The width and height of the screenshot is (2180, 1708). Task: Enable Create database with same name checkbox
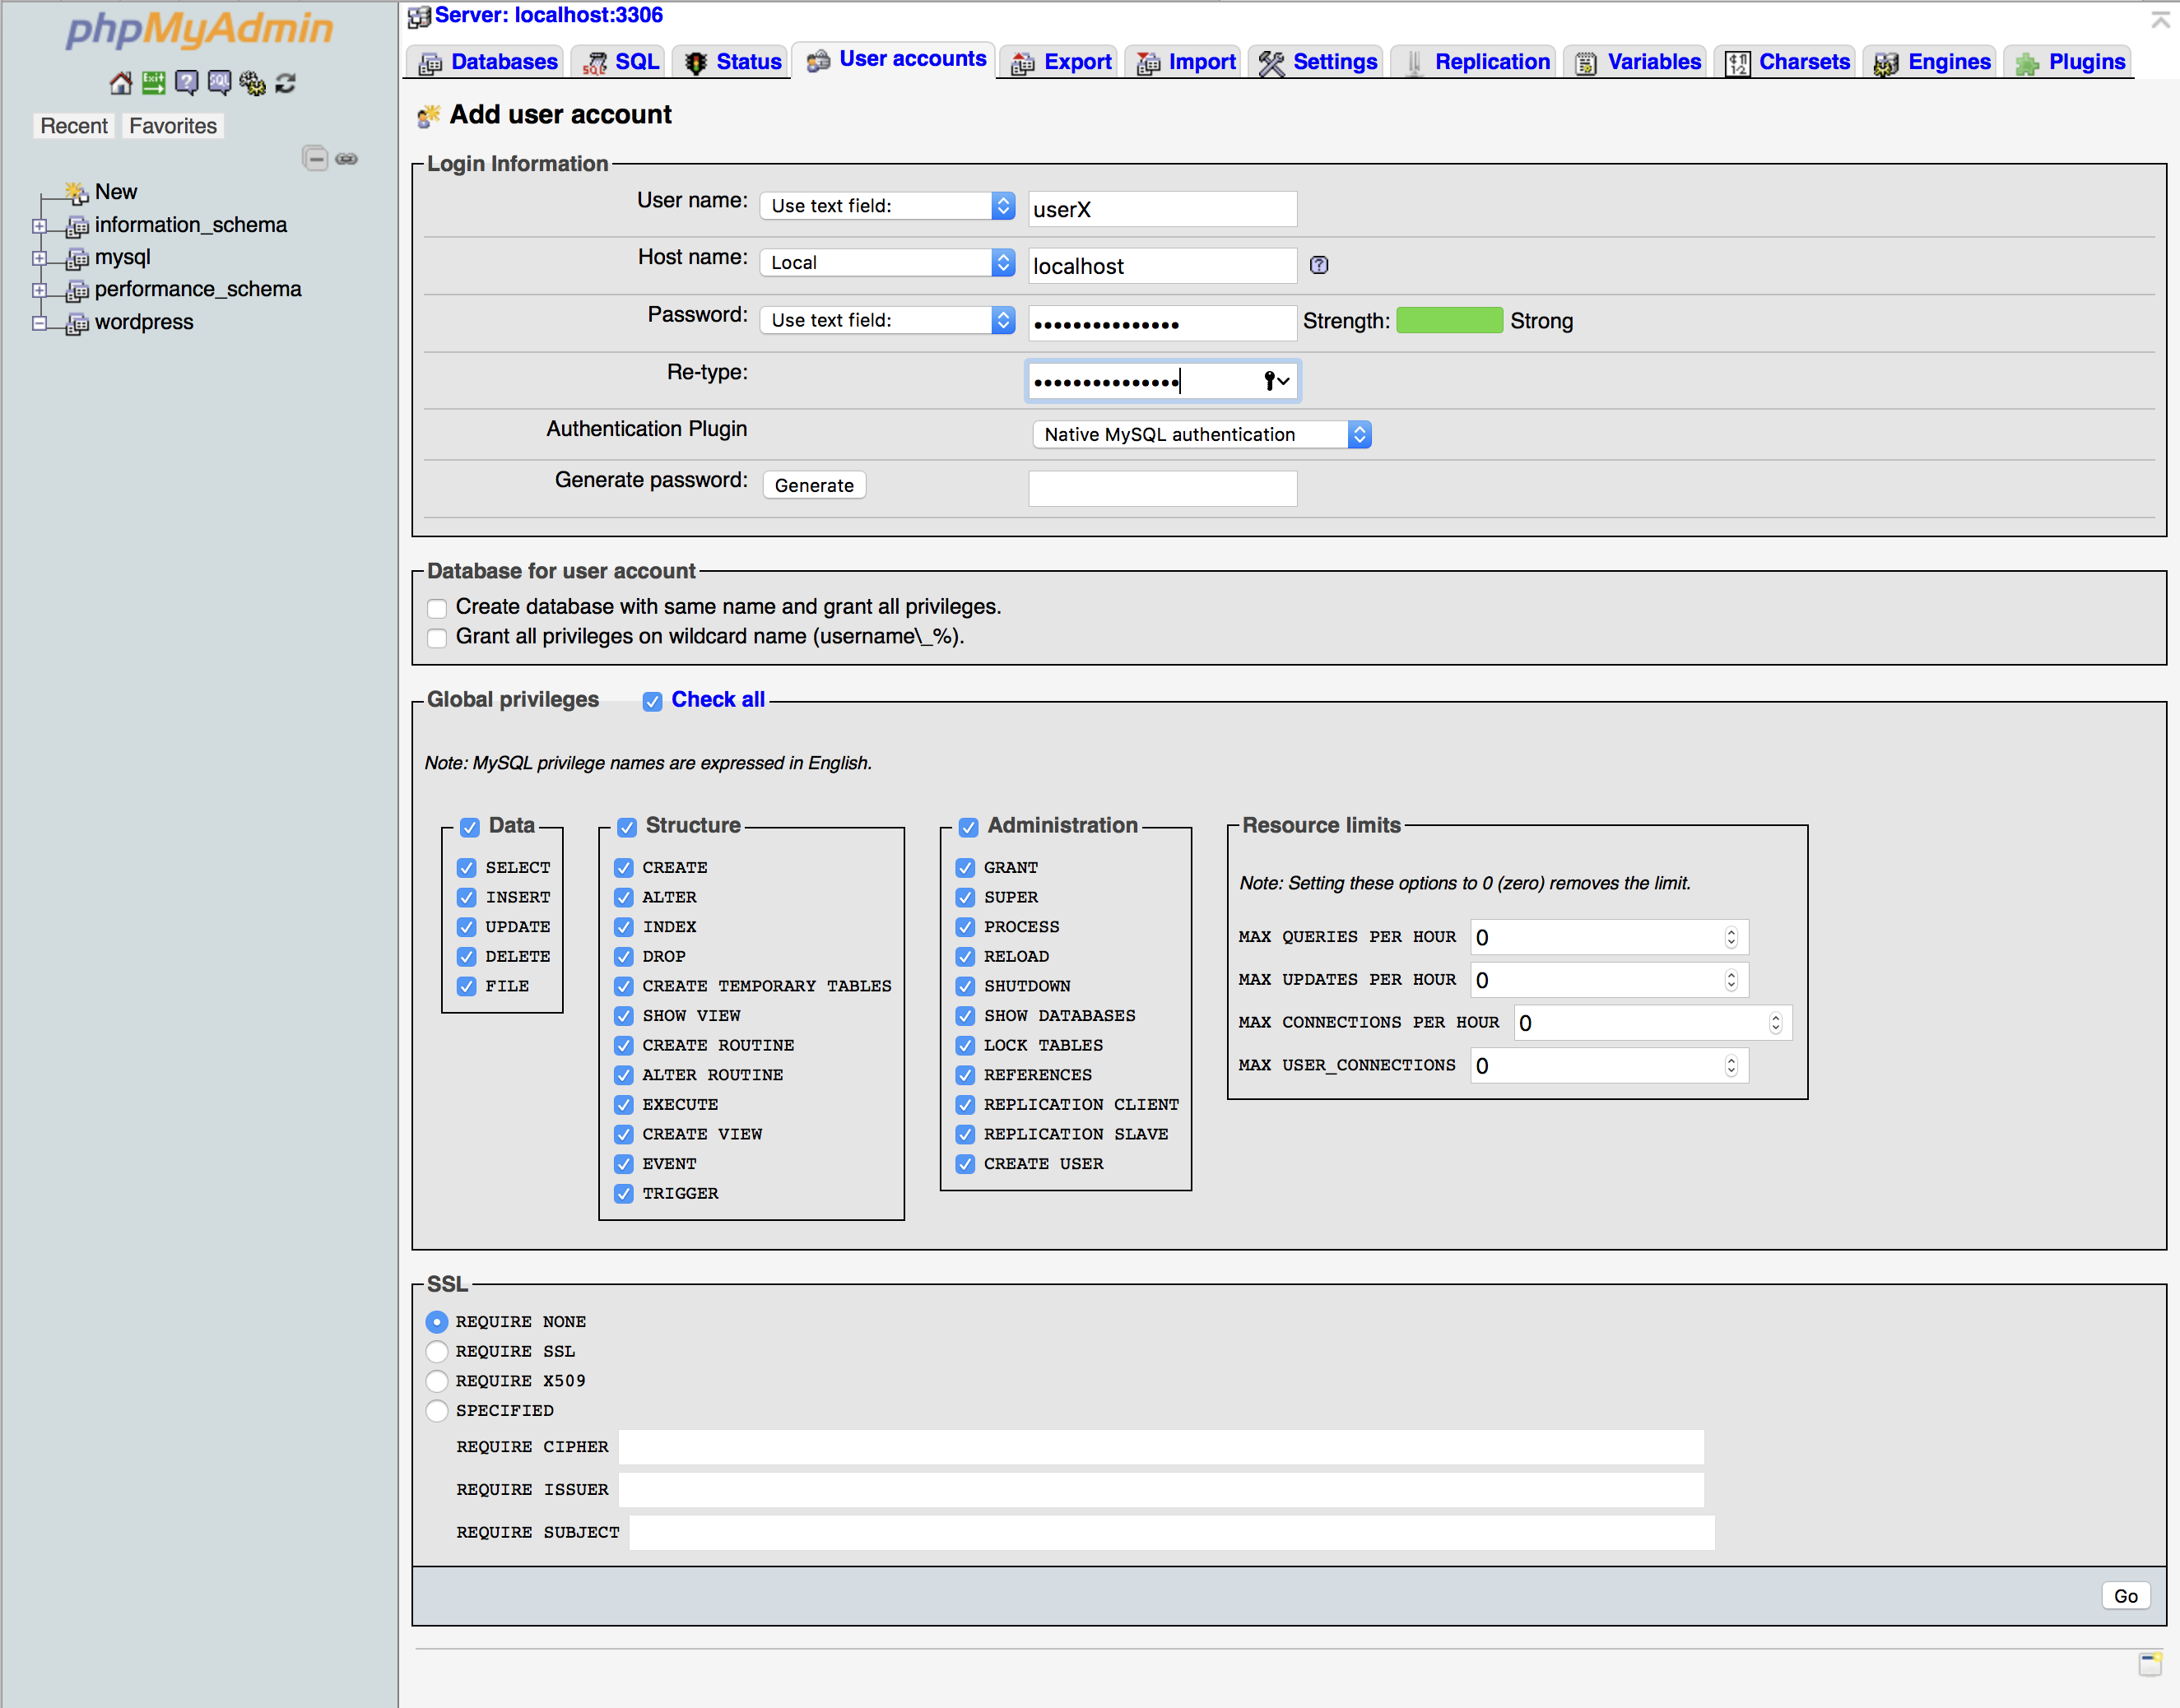click(x=437, y=608)
